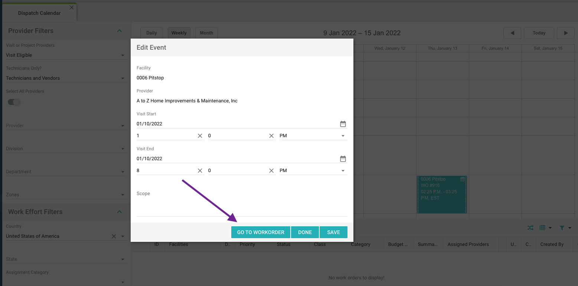Open the Visit Start calendar picker
Image resolution: width=578 pixels, height=286 pixels.
(343, 124)
